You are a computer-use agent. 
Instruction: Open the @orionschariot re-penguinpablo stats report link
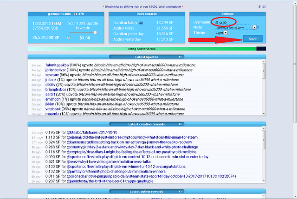[x=152, y=176]
